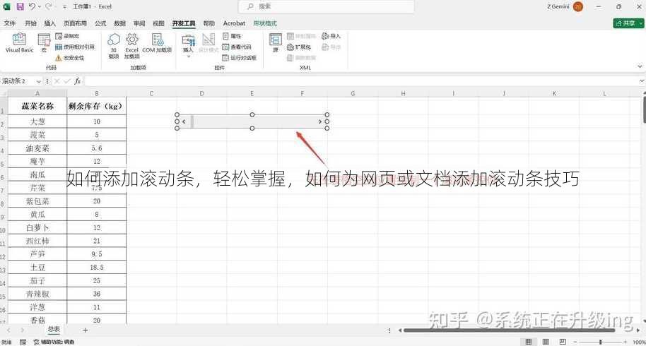Add a new sheet with the plus button

point(85,330)
